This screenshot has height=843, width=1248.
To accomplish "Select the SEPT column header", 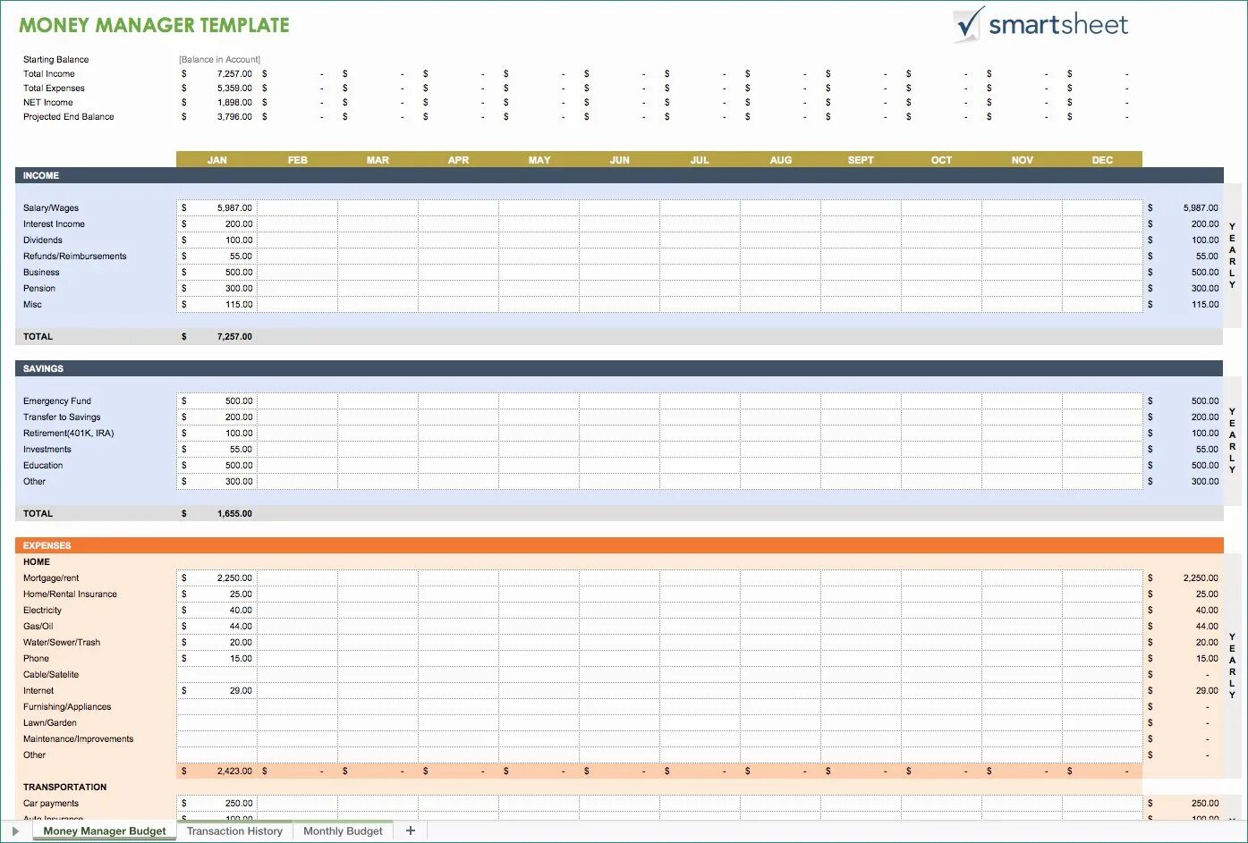I will click(861, 160).
